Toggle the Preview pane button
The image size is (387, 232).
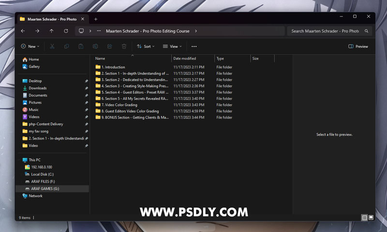[358, 46]
